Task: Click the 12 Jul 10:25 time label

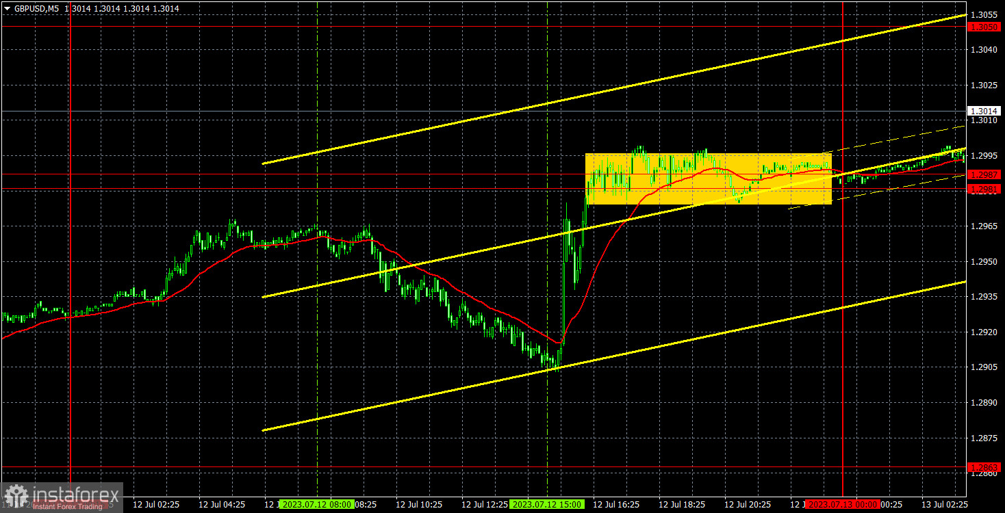Action: (x=419, y=504)
